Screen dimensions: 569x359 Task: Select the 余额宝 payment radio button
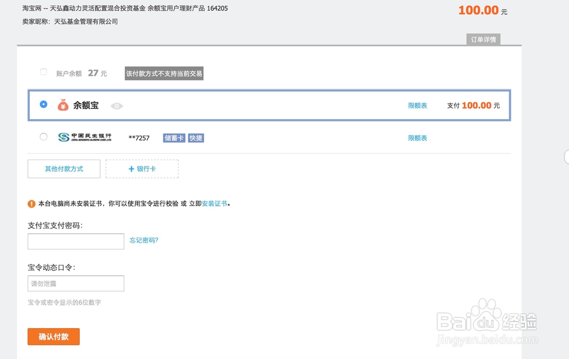tap(44, 104)
